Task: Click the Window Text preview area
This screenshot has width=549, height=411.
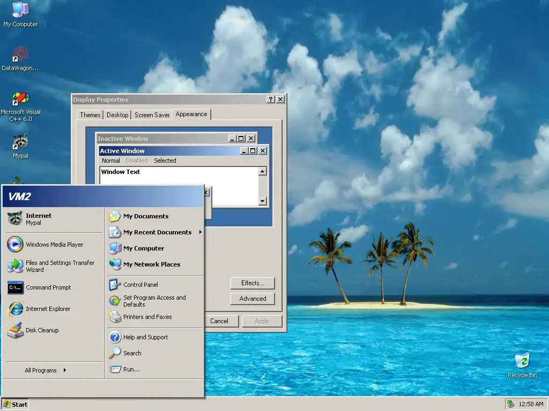Action: click(x=179, y=186)
